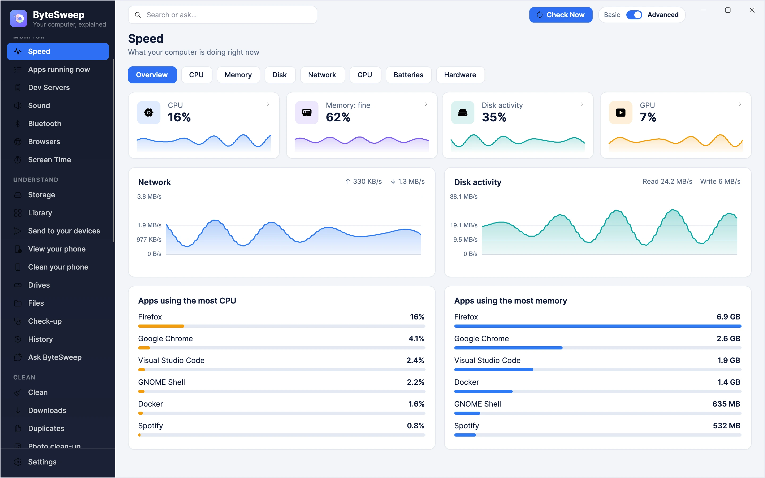Expand the CPU card chevron

[268, 104]
